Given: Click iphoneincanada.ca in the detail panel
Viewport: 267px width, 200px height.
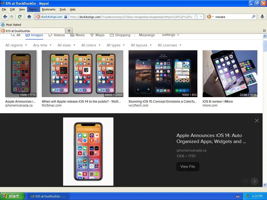Looking at the screenshot, I should click(x=191, y=150).
